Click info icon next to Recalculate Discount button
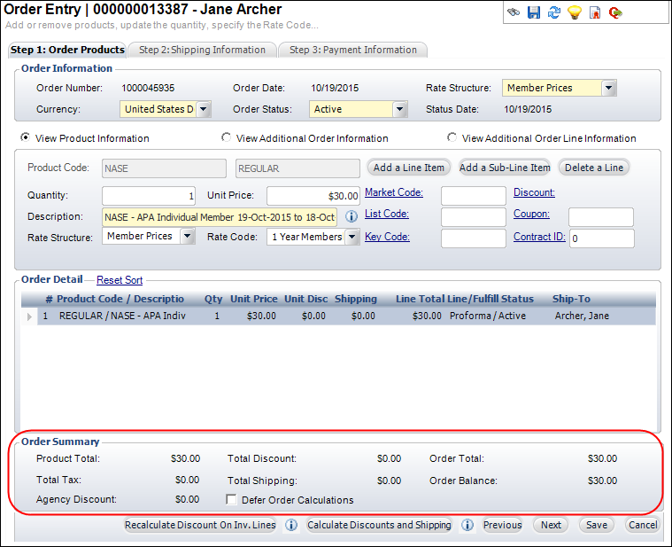This screenshot has width=672, height=547. coord(291,525)
